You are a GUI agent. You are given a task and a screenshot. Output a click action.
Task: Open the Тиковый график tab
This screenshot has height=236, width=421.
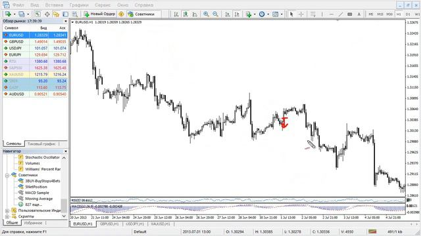click(x=41, y=144)
